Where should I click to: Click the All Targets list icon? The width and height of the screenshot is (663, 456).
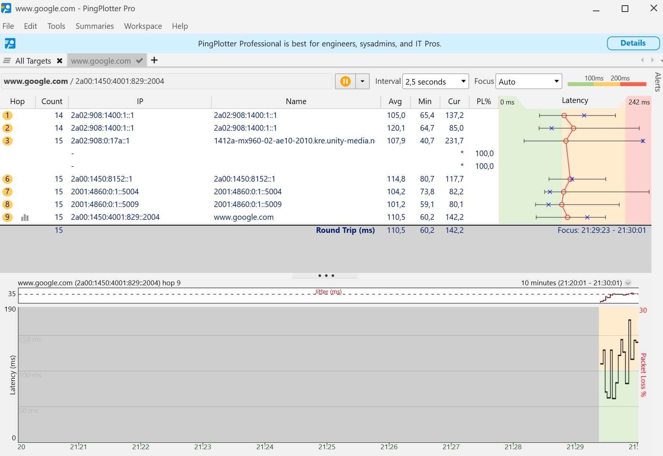point(7,61)
